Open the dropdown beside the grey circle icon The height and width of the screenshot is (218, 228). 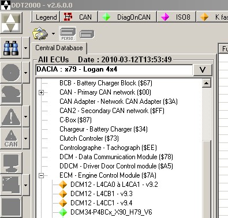click(26, 73)
